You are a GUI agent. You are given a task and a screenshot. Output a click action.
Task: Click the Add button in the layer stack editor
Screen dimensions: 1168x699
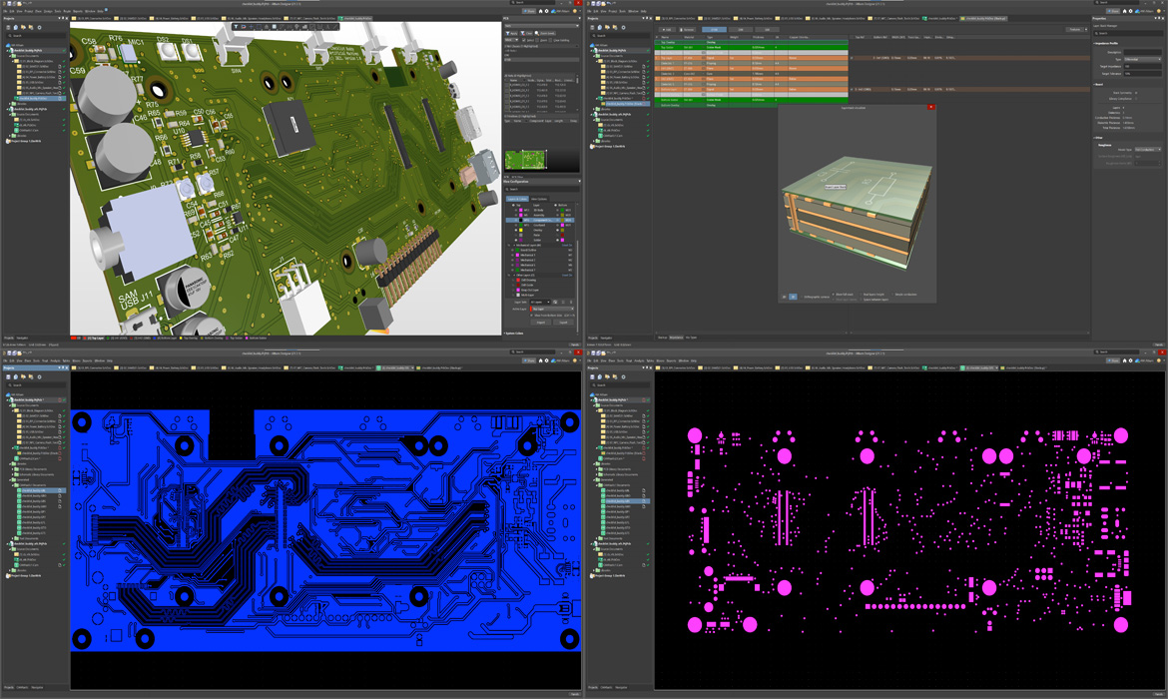pyautogui.click(x=668, y=30)
